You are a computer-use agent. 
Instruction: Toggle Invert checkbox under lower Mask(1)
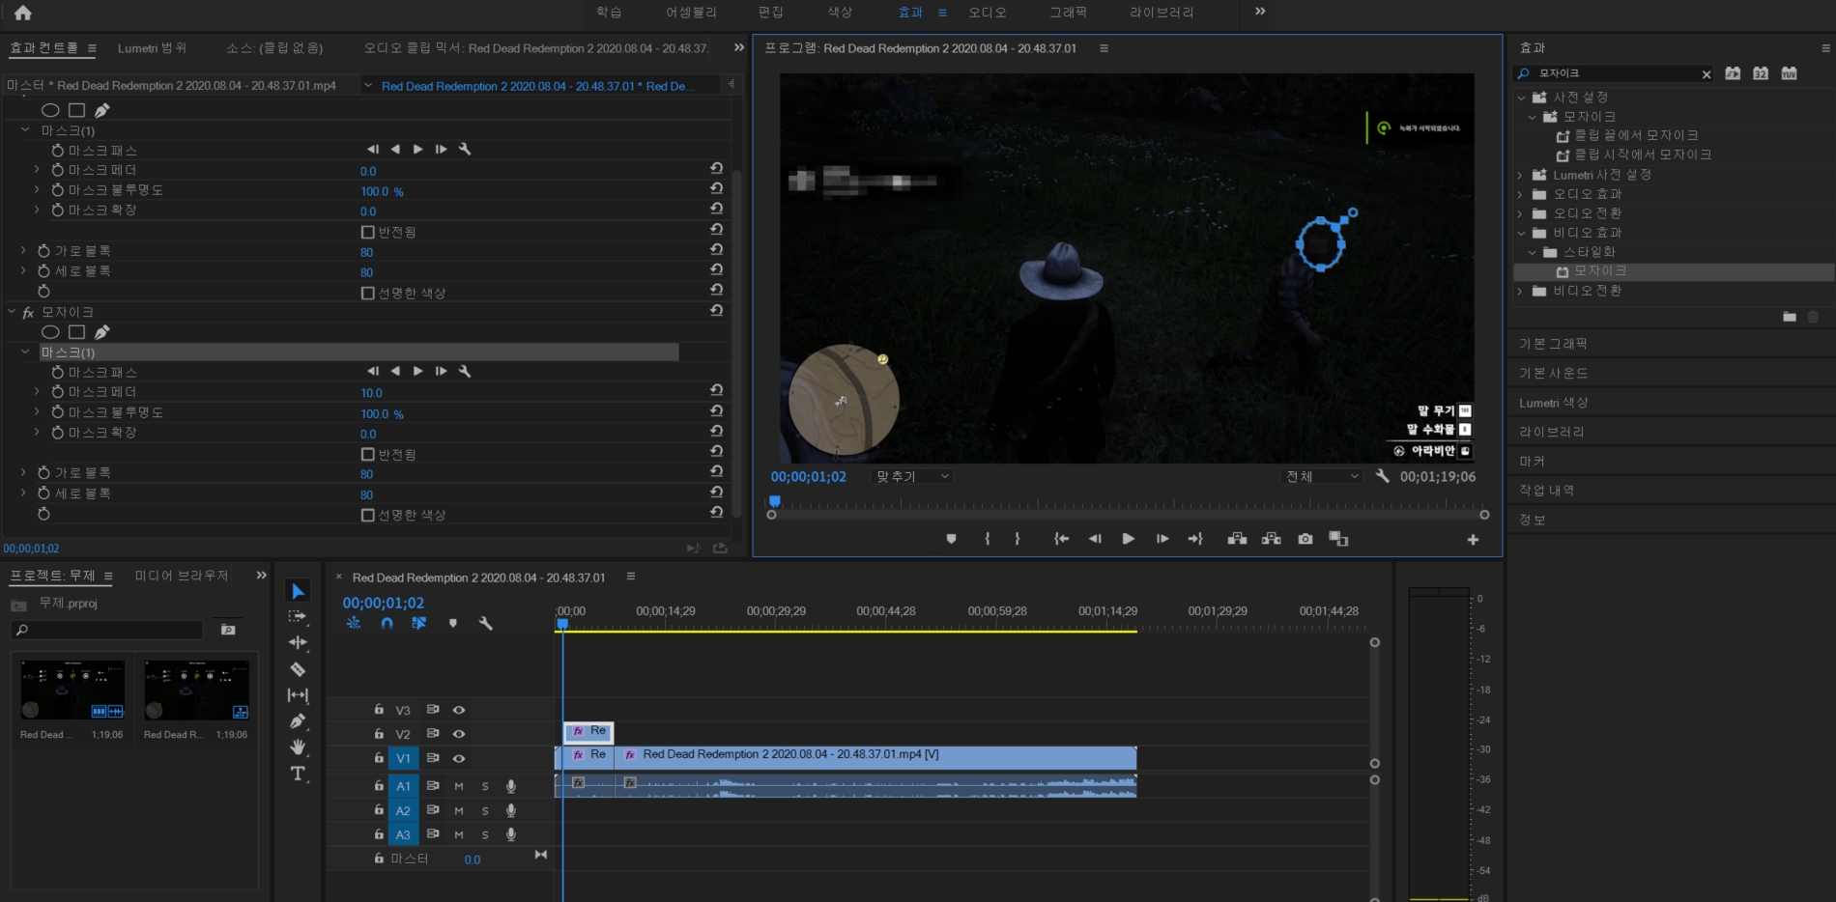tap(367, 454)
